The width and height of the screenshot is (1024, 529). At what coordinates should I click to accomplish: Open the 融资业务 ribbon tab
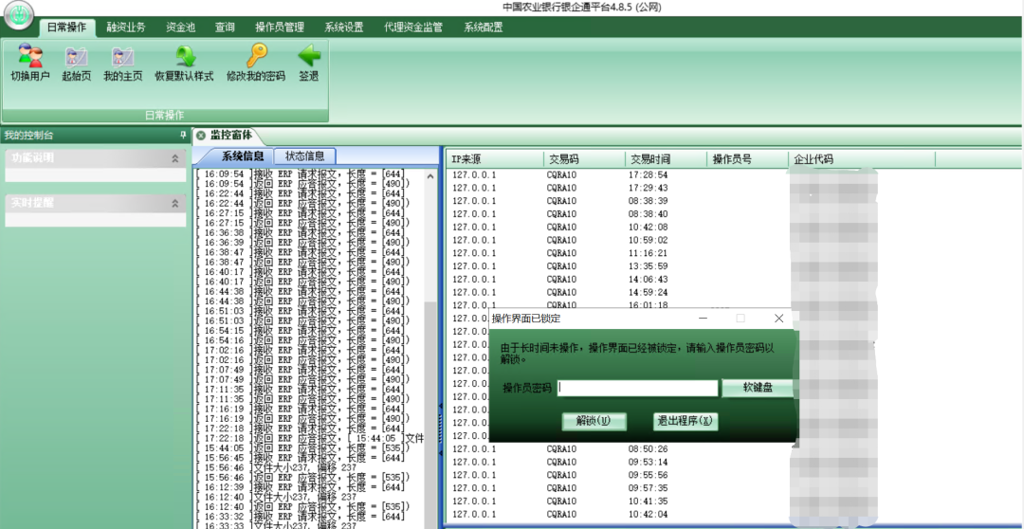click(x=126, y=27)
